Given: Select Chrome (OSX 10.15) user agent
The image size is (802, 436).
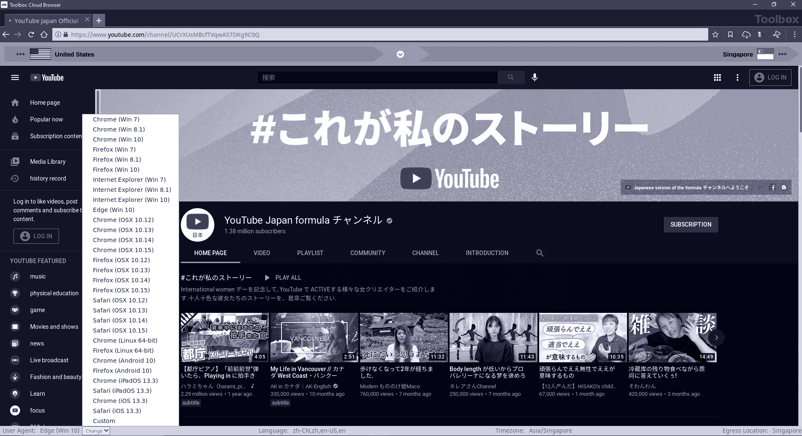Looking at the screenshot, I should pyautogui.click(x=131, y=250).
